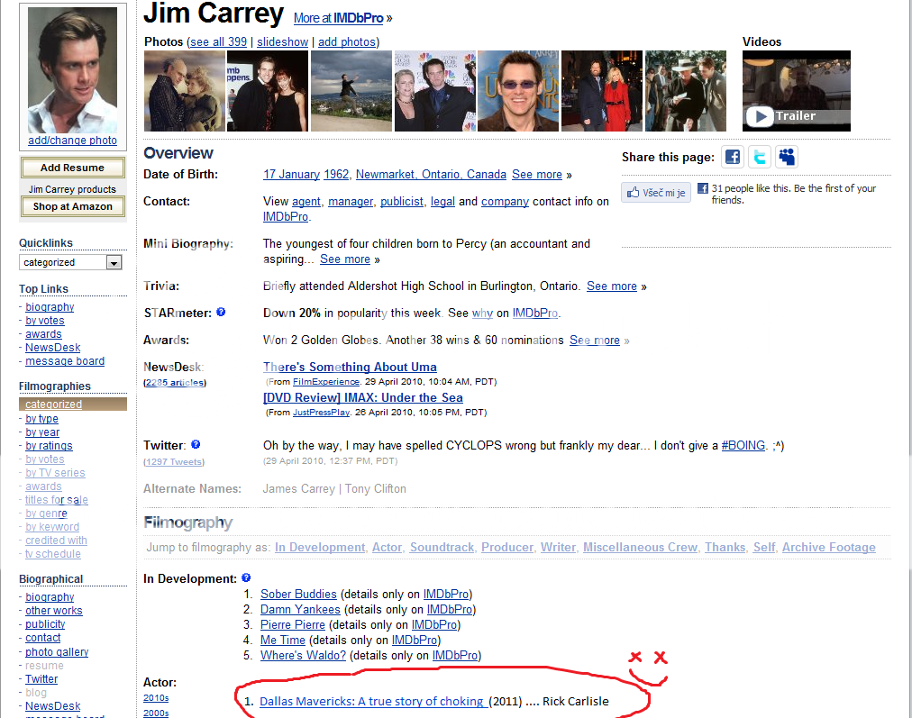Click the Add Resume button
The width and height of the screenshot is (912, 718).
pyautogui.click(x=72, y=168)
